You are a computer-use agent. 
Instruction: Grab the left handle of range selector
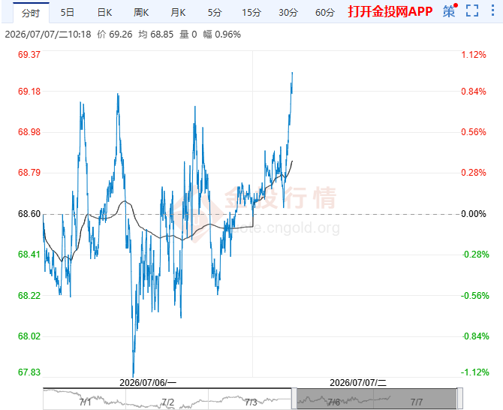(x=294, y=399)
